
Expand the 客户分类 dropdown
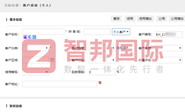tap(35, 48)
